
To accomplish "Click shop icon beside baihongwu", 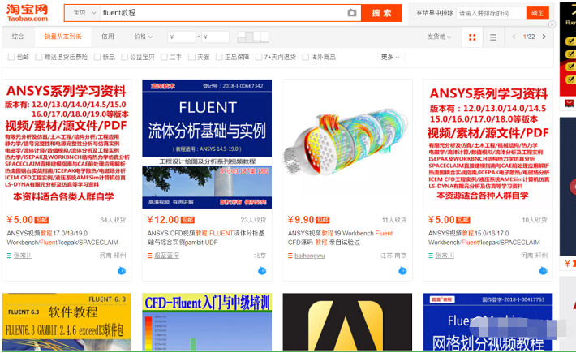I will click(290, 256).
